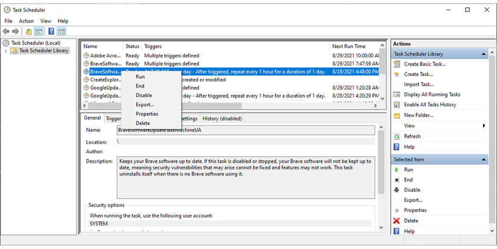Click the task list horizontal scrollbar right arrow
The height and width of the screenshot is (249, 497).
(375, 106)
